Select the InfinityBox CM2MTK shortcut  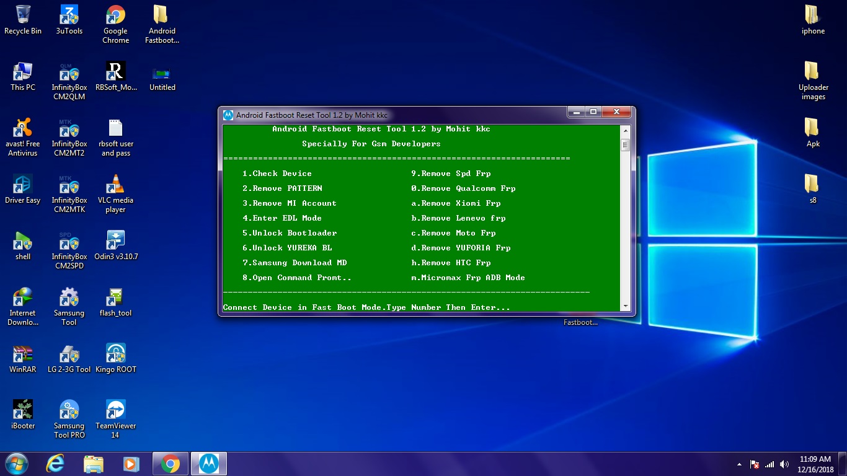(69, 193)
